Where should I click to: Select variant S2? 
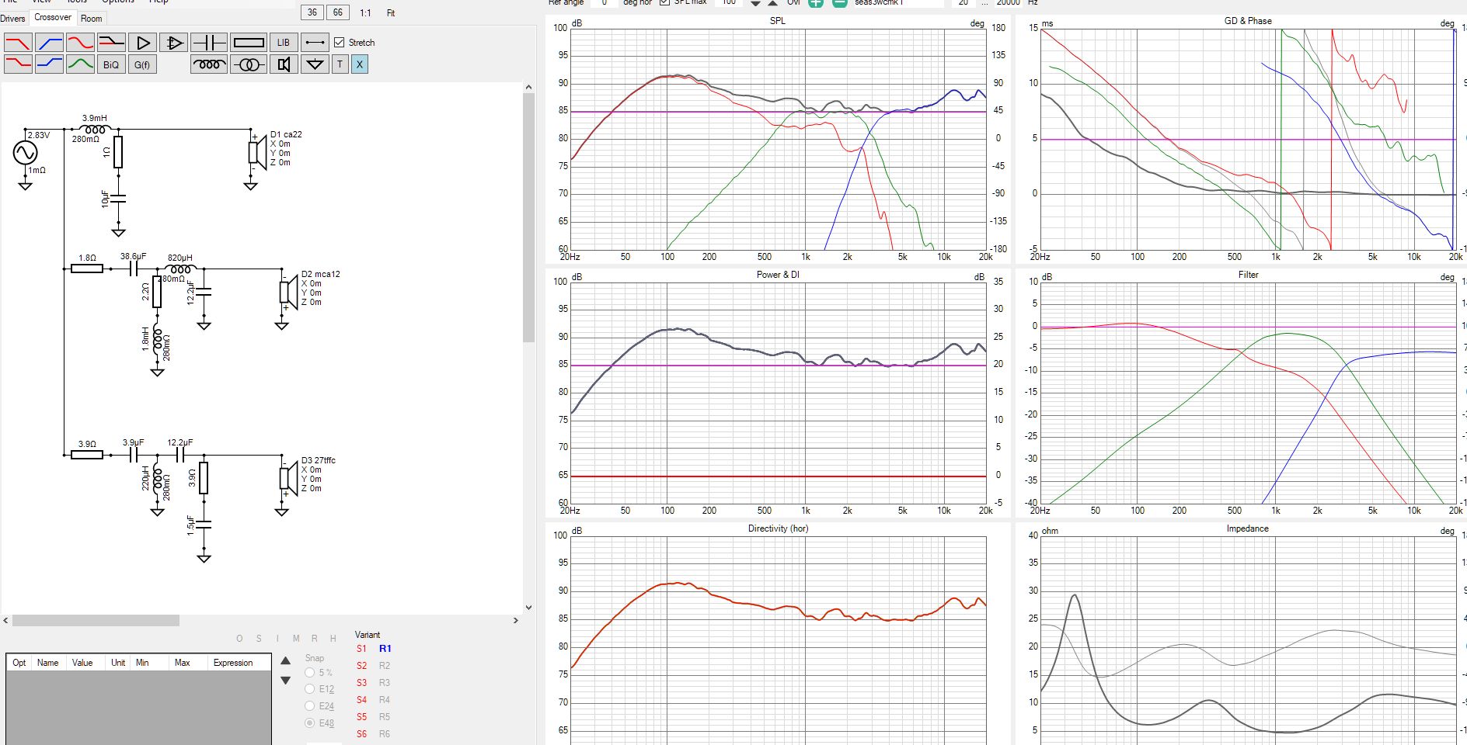coord(361,666)
